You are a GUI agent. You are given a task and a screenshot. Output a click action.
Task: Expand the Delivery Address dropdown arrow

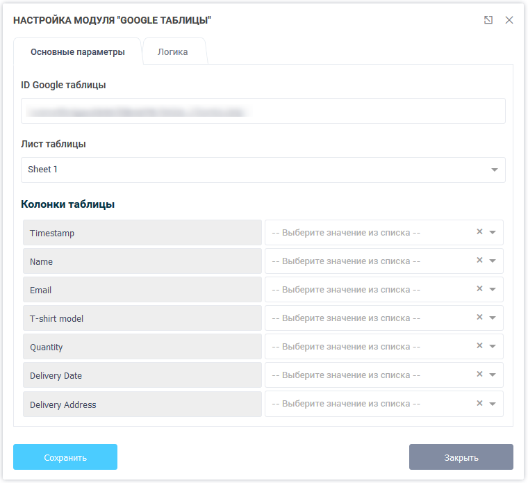(x=493, y=404)
